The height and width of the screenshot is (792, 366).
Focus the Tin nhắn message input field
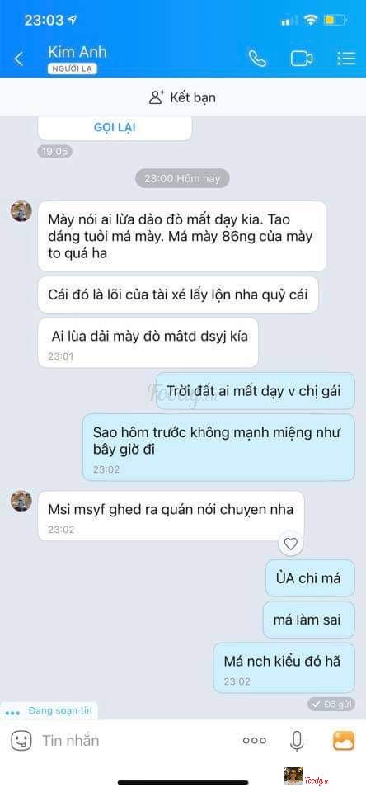[x=136, y=741]
